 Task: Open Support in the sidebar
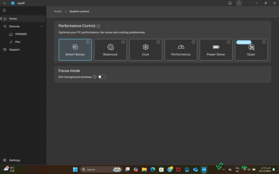23,50
